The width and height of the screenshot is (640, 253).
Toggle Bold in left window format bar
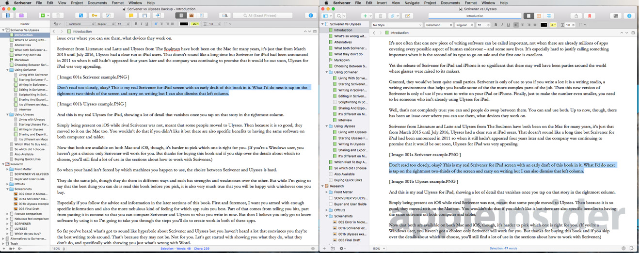[x=136, y=24]
